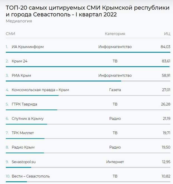Click the Радио Крым name

pyautogui.click(x=23, y=147)
